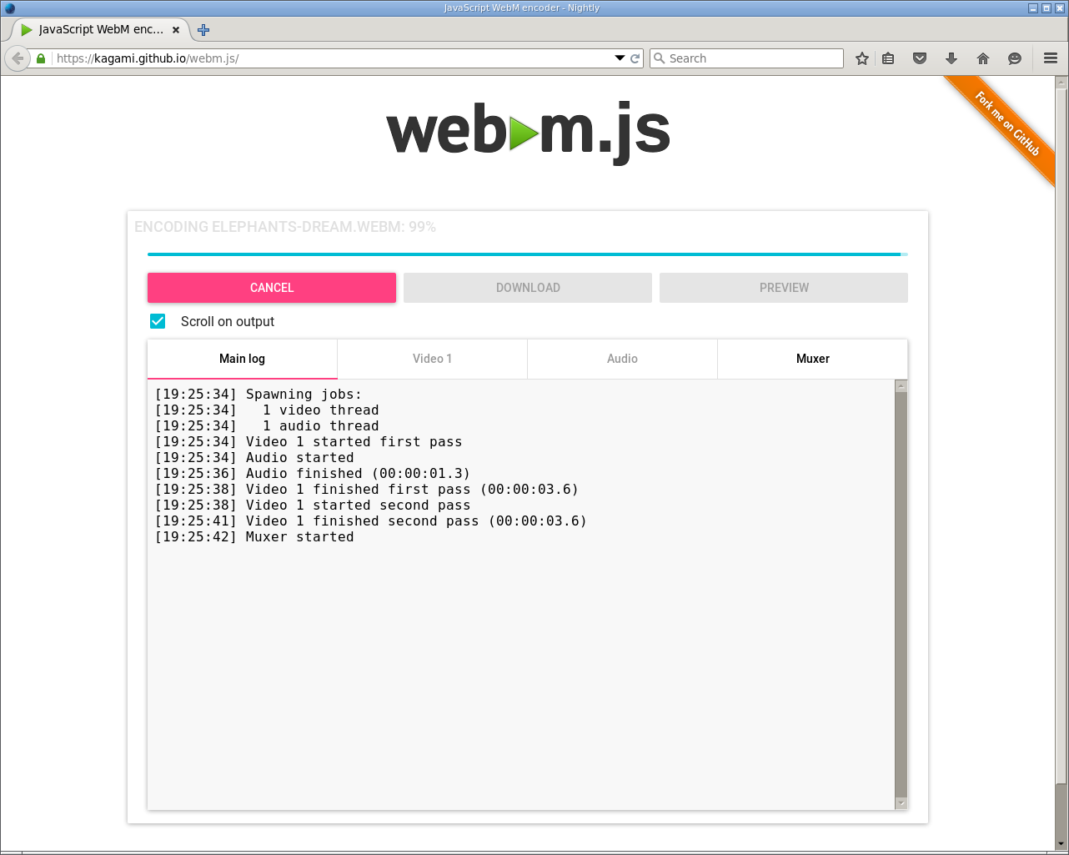
Task: Click the disabled PREVIEW button
Action: pyautogui.click(x=784, y=288)
